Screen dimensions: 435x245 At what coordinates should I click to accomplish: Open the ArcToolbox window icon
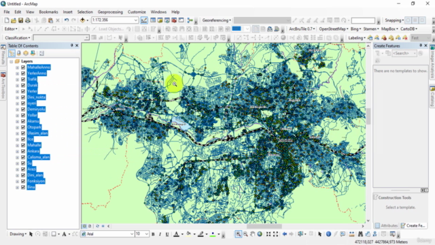point(174,20)
